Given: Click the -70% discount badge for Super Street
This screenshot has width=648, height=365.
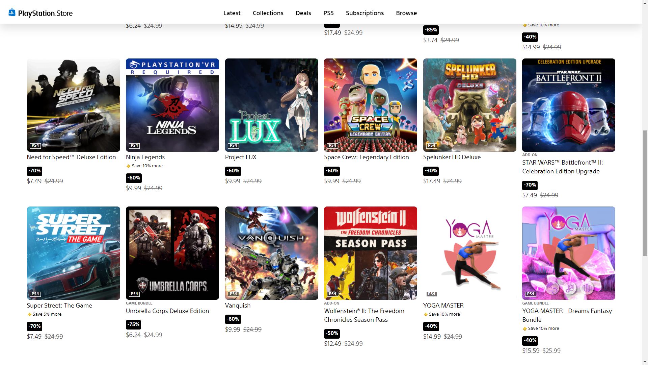Looking at the screenshot, I should point(35,326).
